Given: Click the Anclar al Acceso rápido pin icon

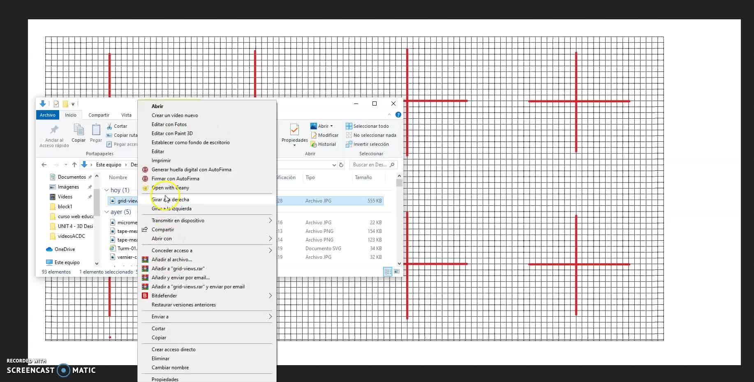Looking at the screenshot, I should 54,130.
